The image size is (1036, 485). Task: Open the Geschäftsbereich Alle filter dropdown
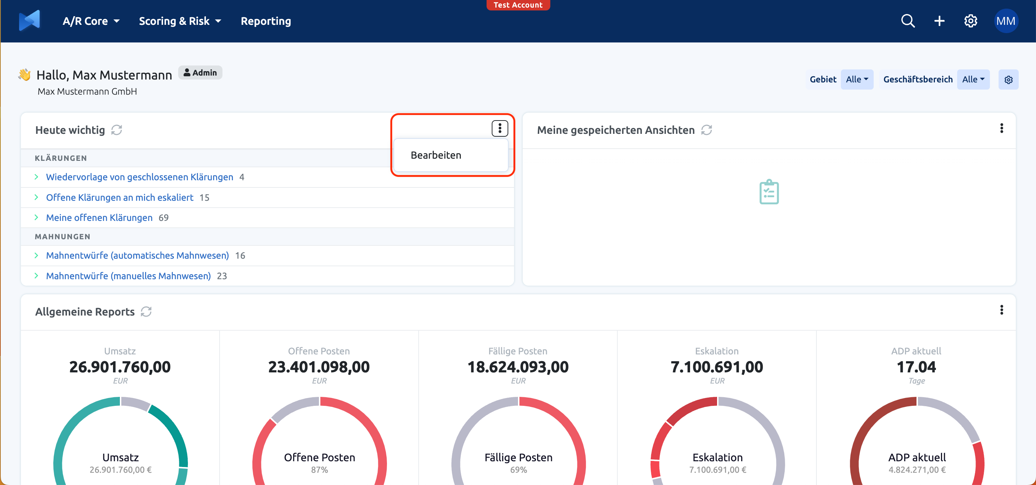click(973, 80)
